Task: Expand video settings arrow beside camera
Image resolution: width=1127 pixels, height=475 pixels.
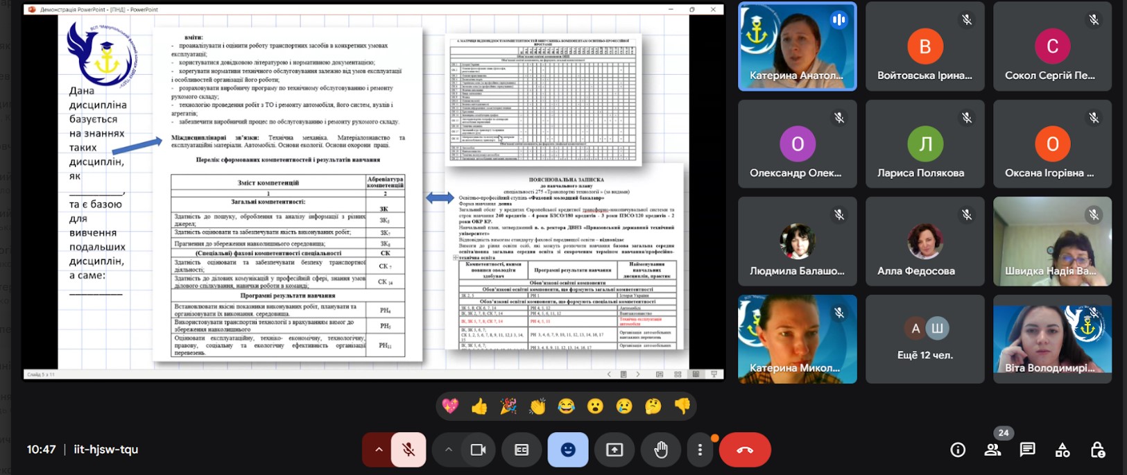Action: pyautogui.click(x=449, y=450)
